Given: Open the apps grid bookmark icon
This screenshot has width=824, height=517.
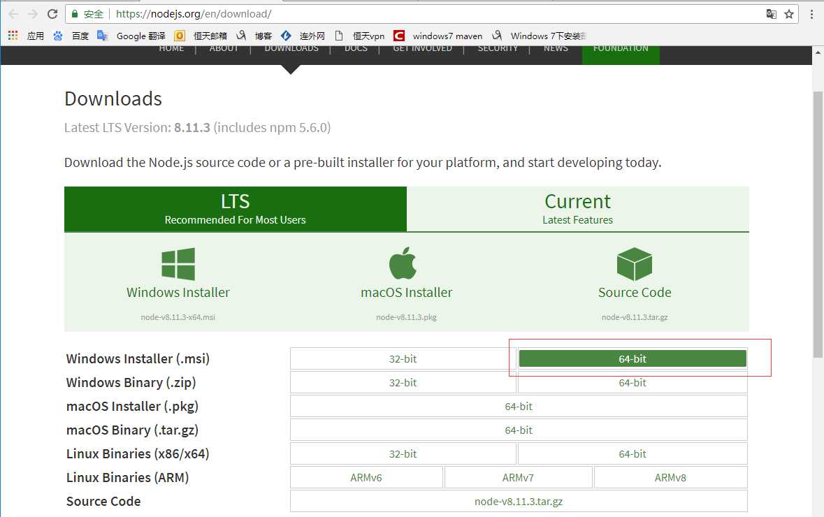Looking at the screenshot, I should tap(13, 36).
